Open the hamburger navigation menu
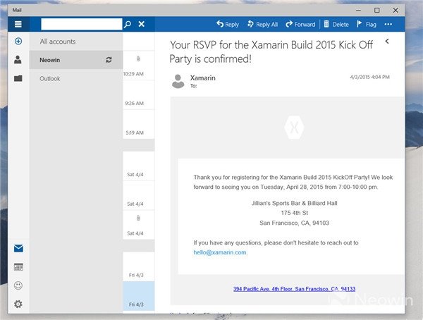The height and width of the screenshot is (320, 423). 18,24
